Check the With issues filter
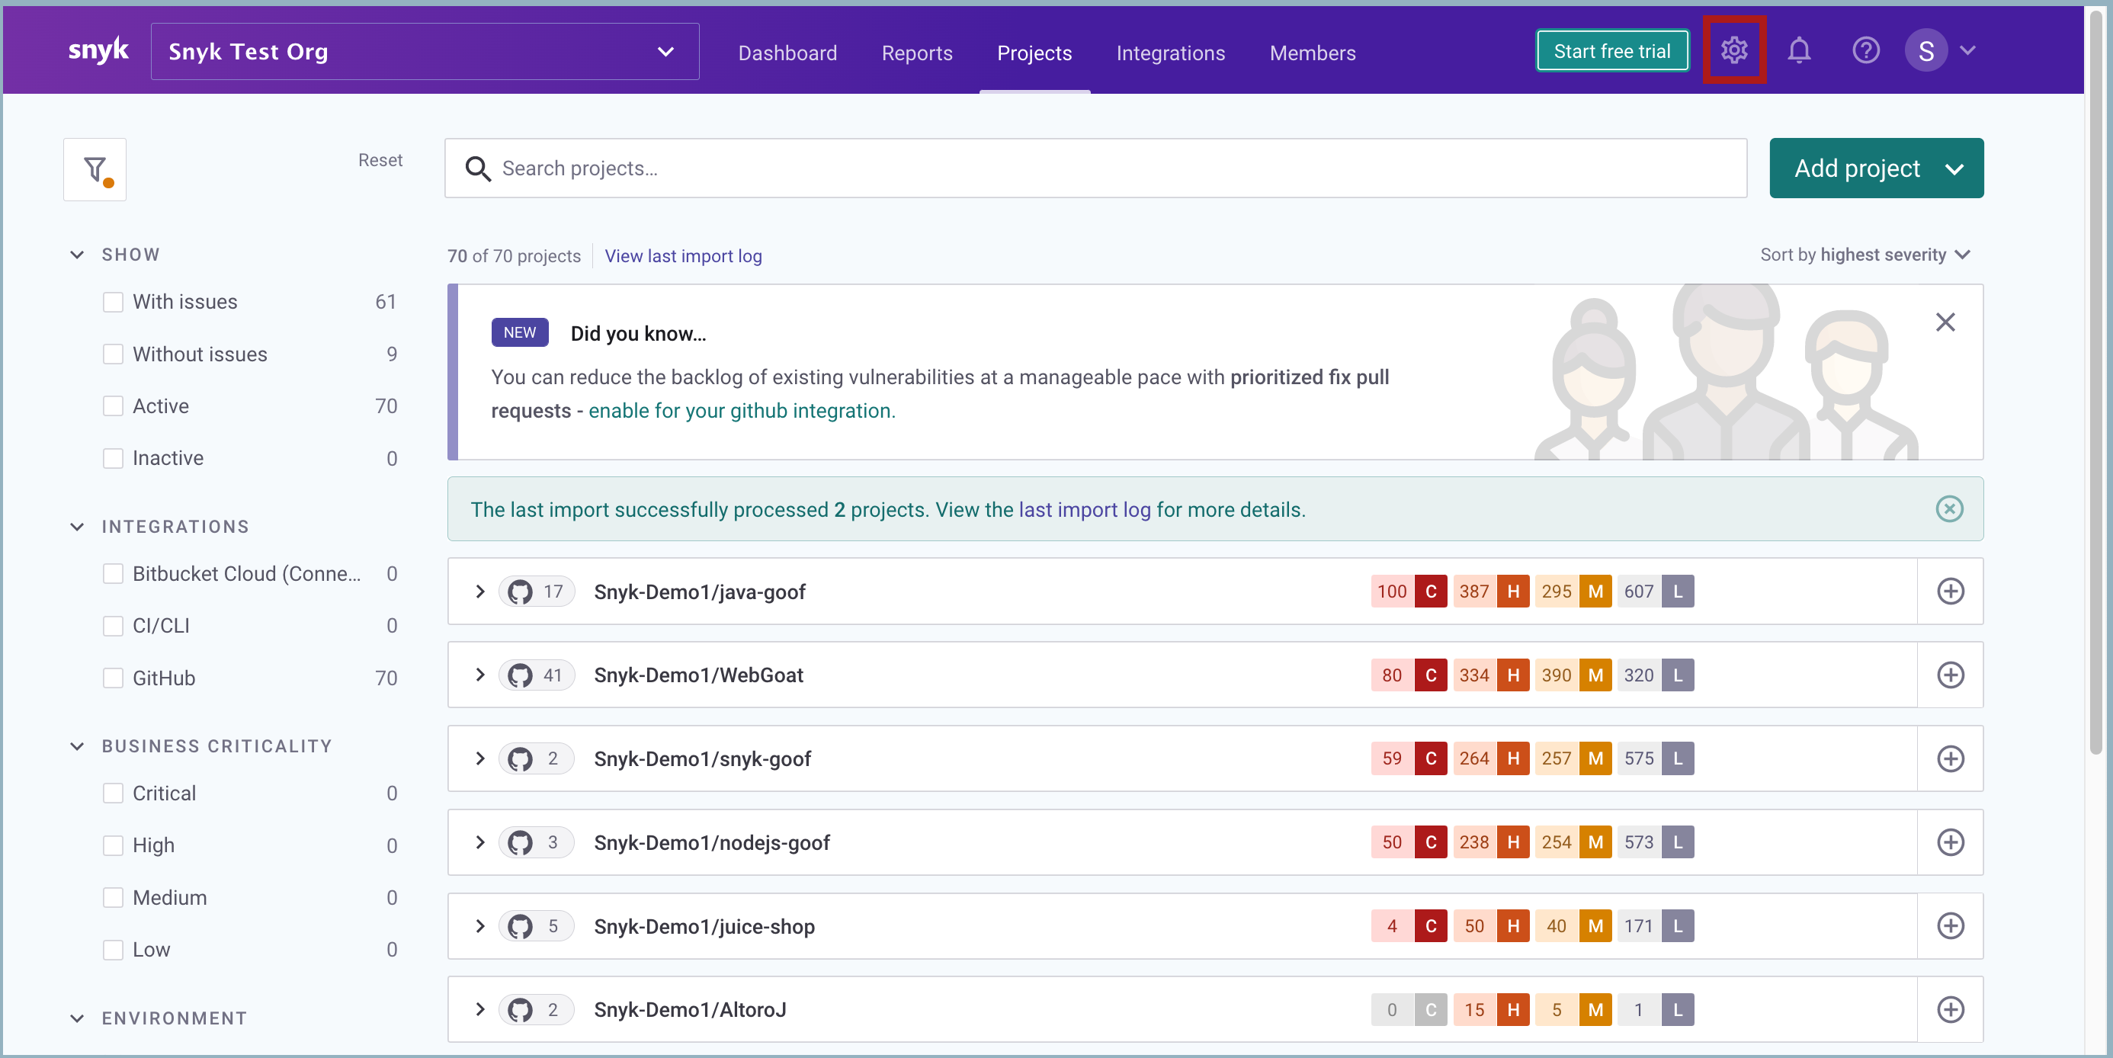This screenshot has width=2113, height=1058. (113, 302)
